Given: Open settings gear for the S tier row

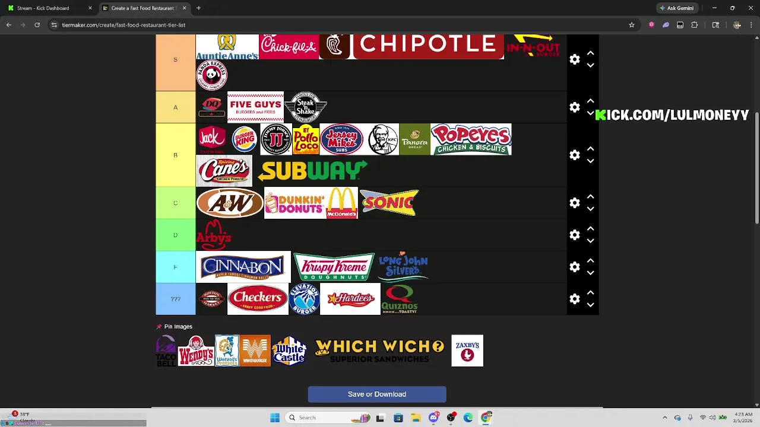Looking at the screenshot, I should click(x=575, y=59).
